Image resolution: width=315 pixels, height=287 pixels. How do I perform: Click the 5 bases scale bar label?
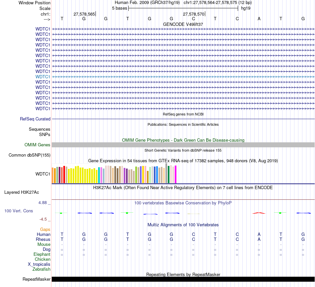(x=119, y=8)
